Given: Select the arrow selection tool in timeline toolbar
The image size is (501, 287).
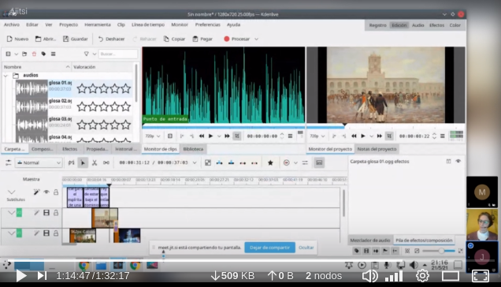Looking at the screenshot, I should click(83, 163).
